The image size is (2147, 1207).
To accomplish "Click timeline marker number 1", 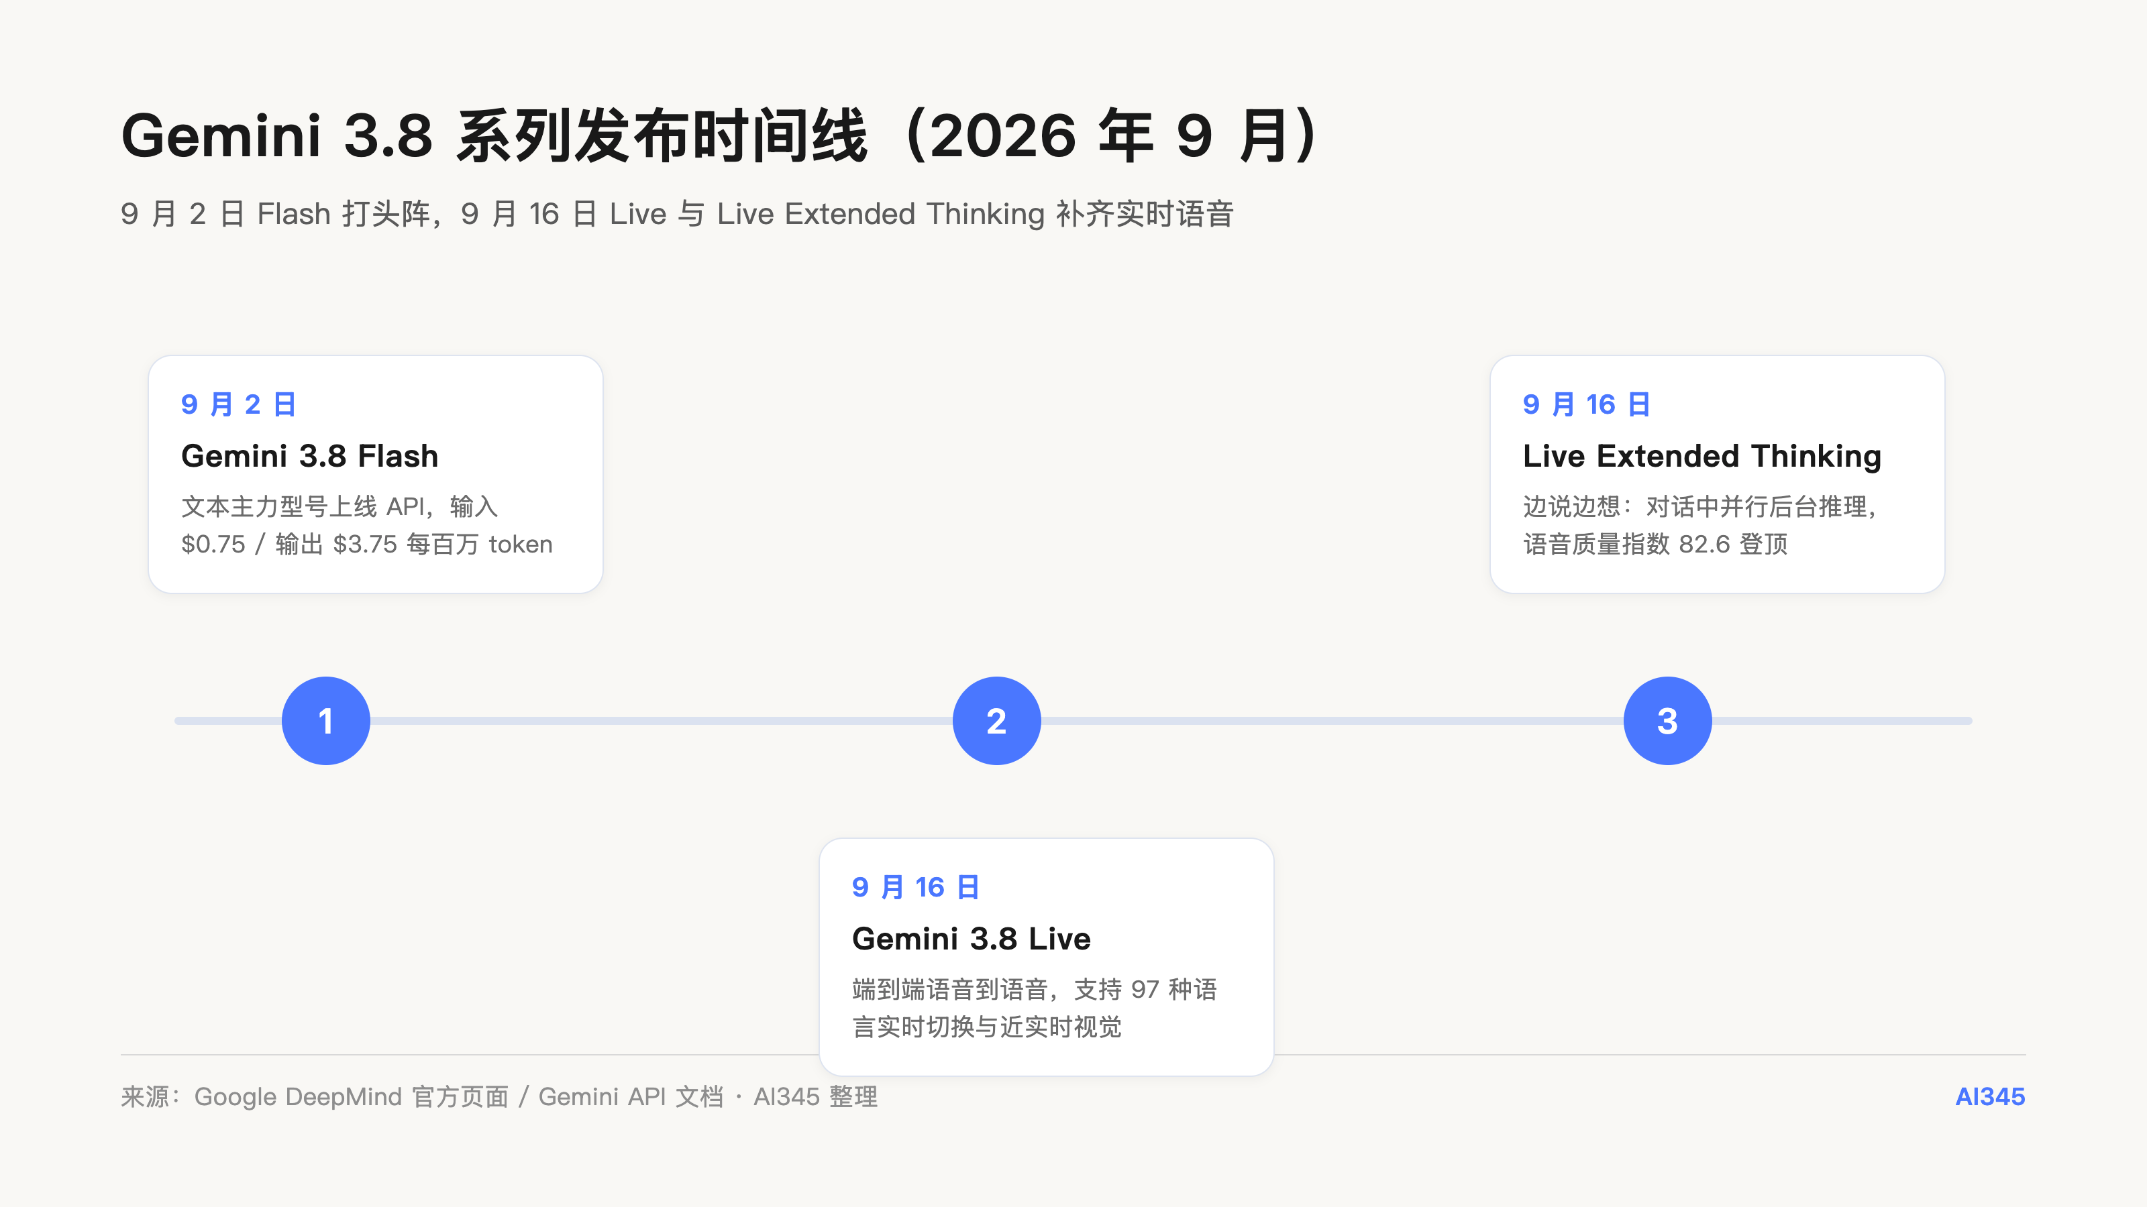I will (326, 721).
